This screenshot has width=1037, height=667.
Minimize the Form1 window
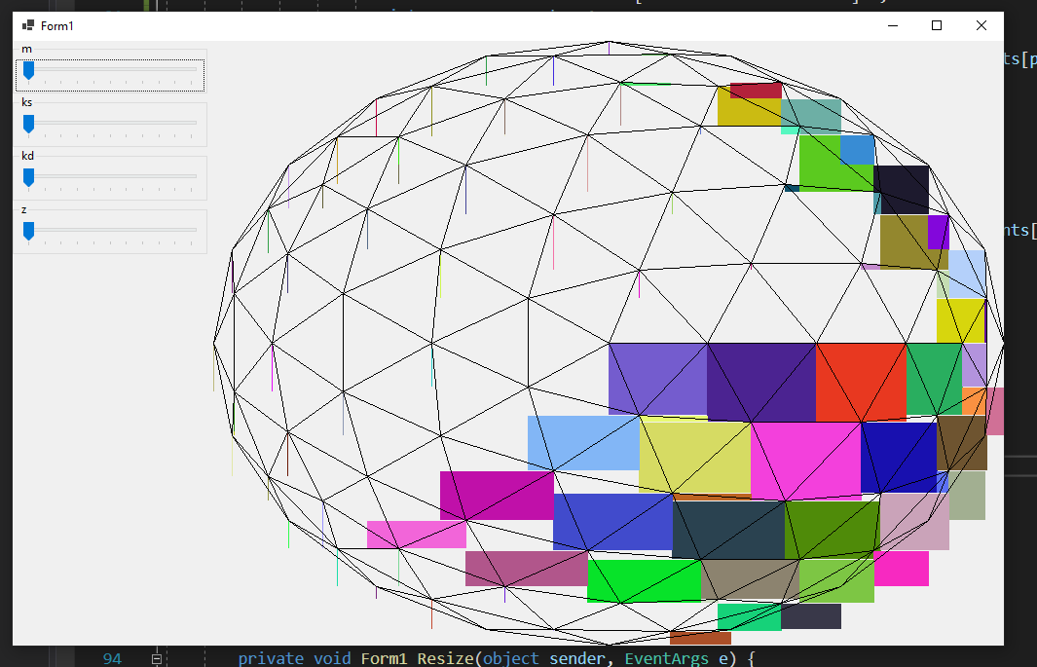coord(892,25)
